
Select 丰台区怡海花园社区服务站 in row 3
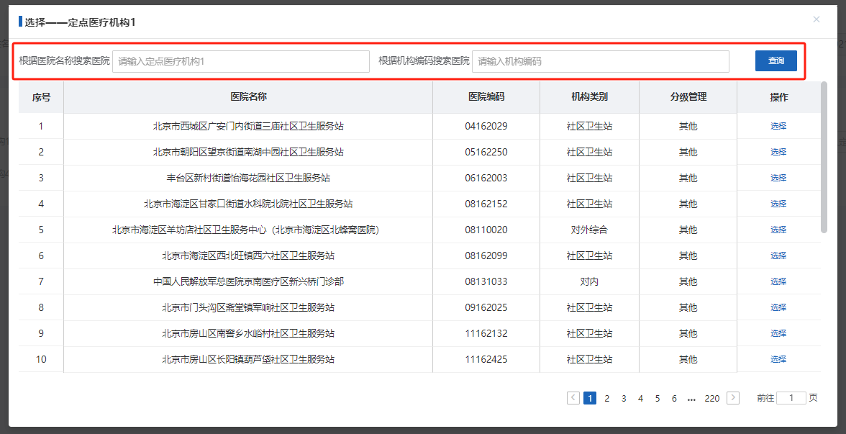click(778, 177)
